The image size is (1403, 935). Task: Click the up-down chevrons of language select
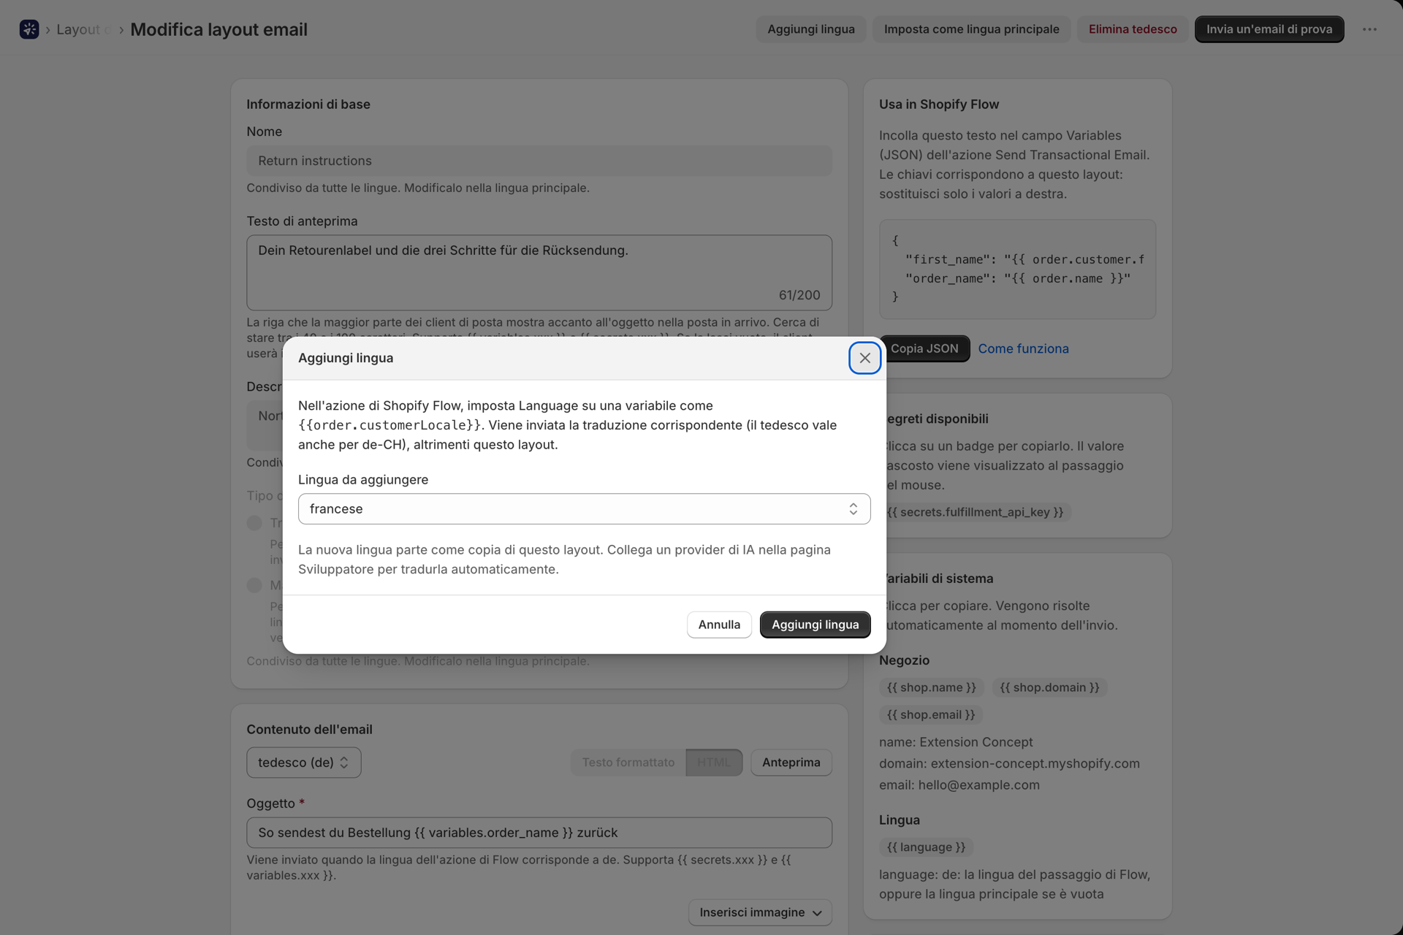pyautogui.click(x=853, y=509)
